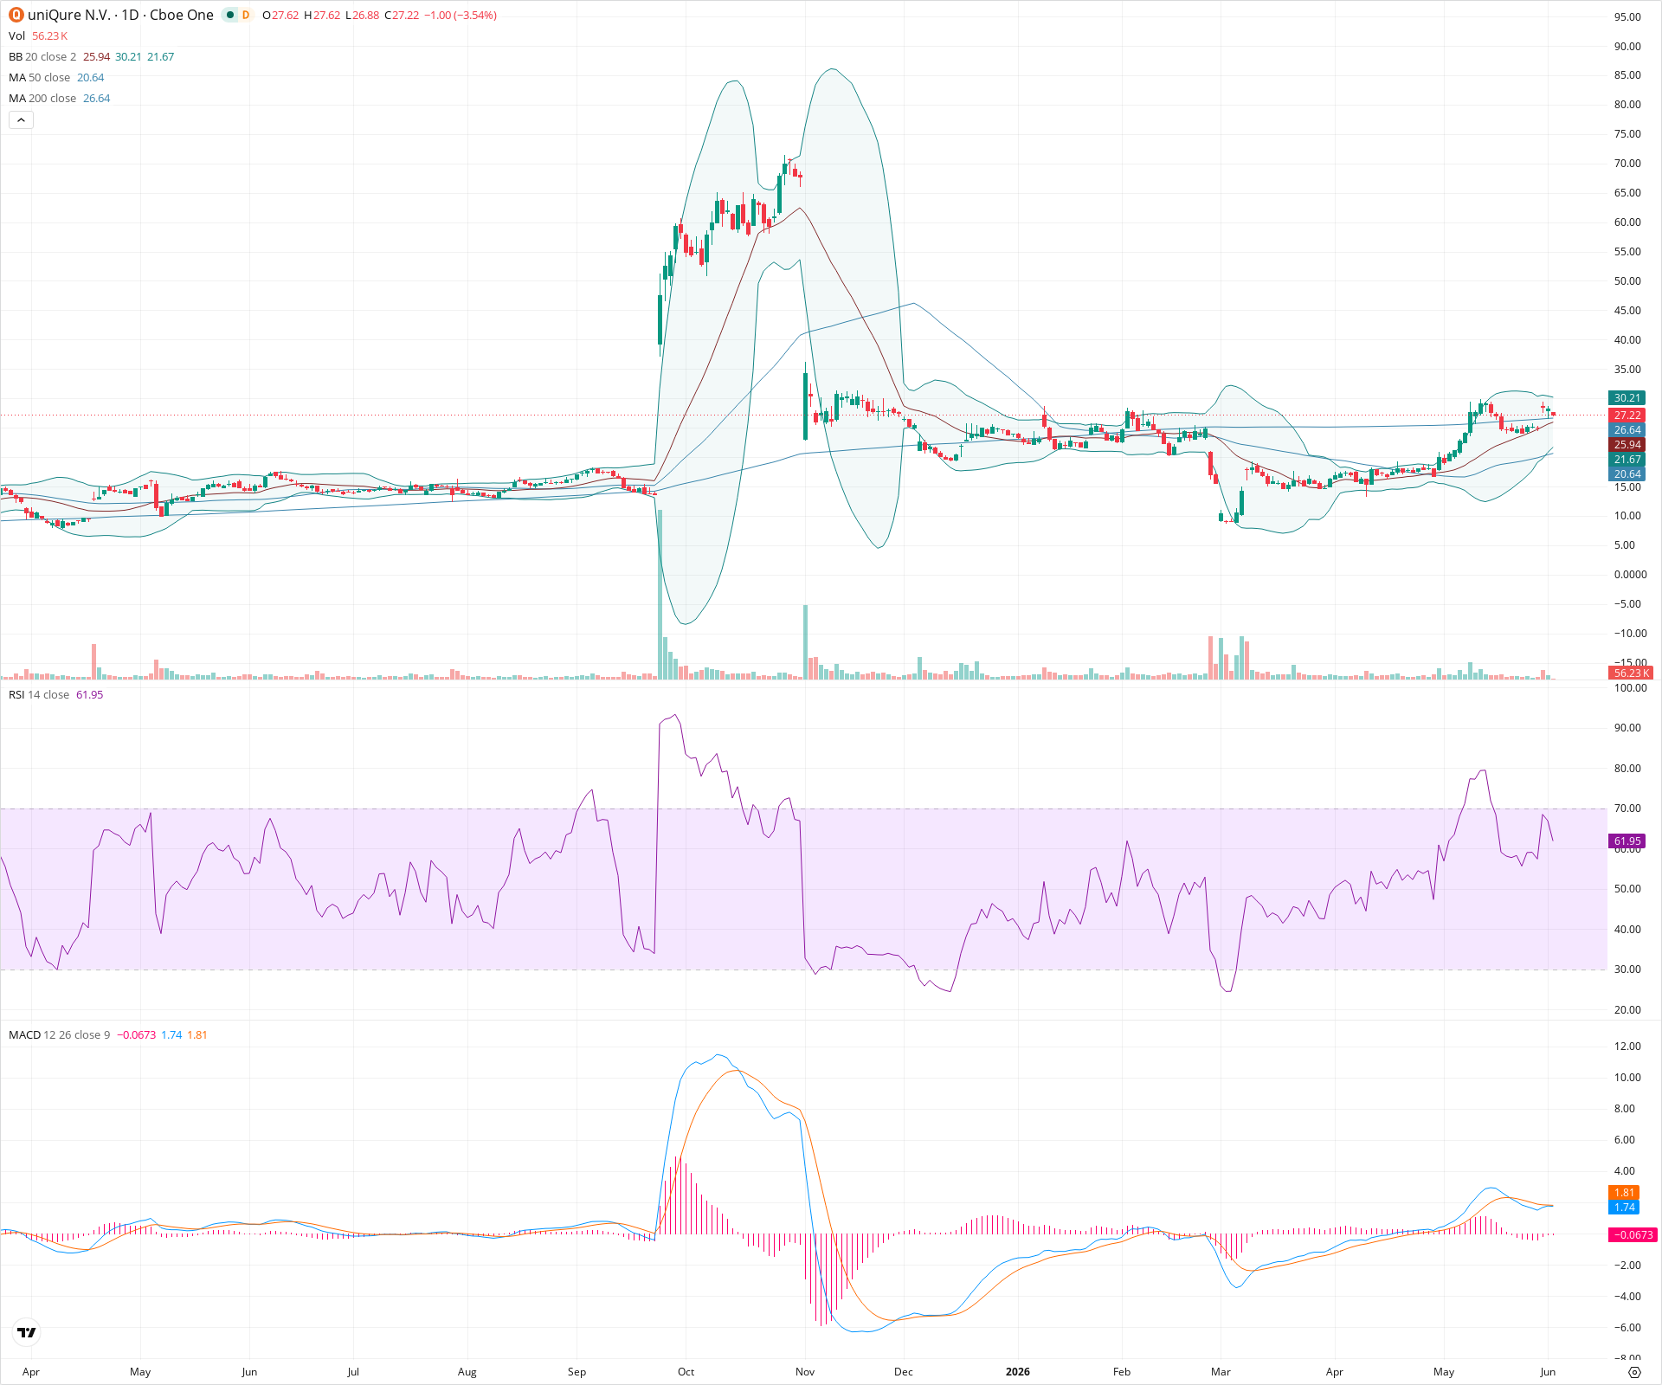The height and width of the screenshot is (1385, 1662).
Task: Click the 56.23K value in Vol legend
Action: (x=50, y=35)
